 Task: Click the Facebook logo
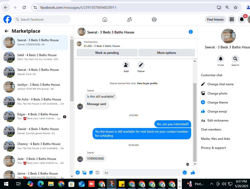point(7,20)
